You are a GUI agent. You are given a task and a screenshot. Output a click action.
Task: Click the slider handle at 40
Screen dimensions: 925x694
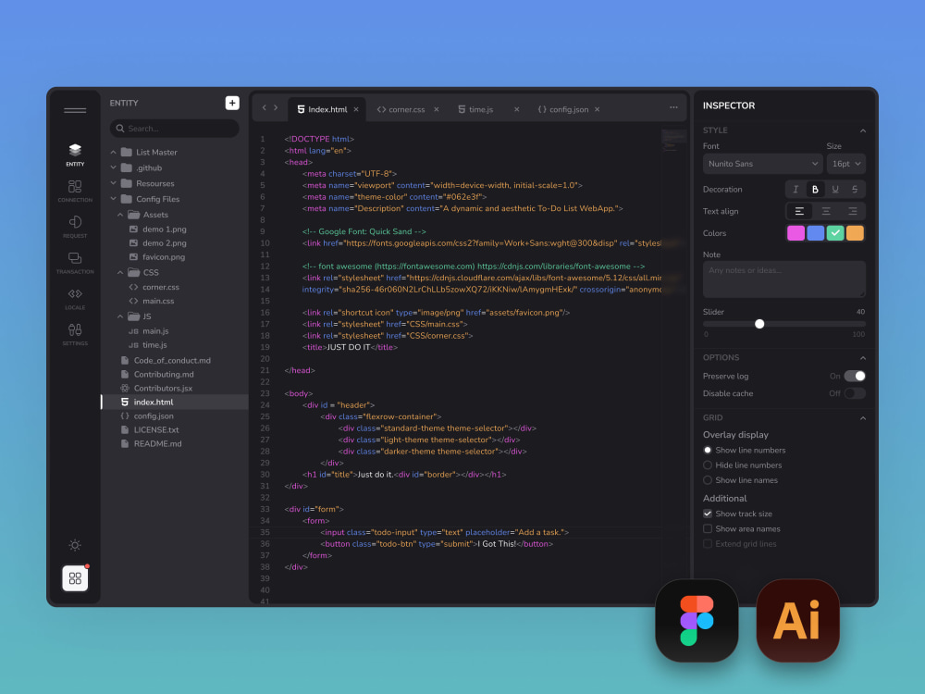759,324
